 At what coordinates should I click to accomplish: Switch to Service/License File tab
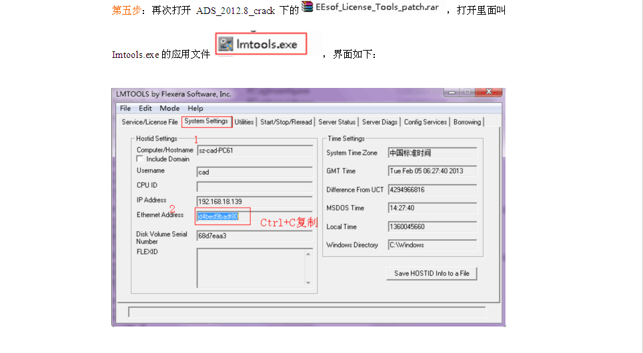pyautogui.click(x=149, y=122)
